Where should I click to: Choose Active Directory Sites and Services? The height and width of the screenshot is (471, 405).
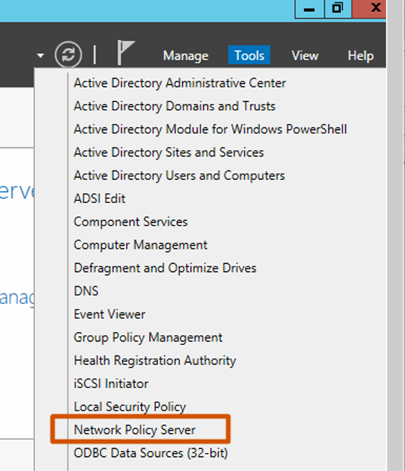[169, 153]
